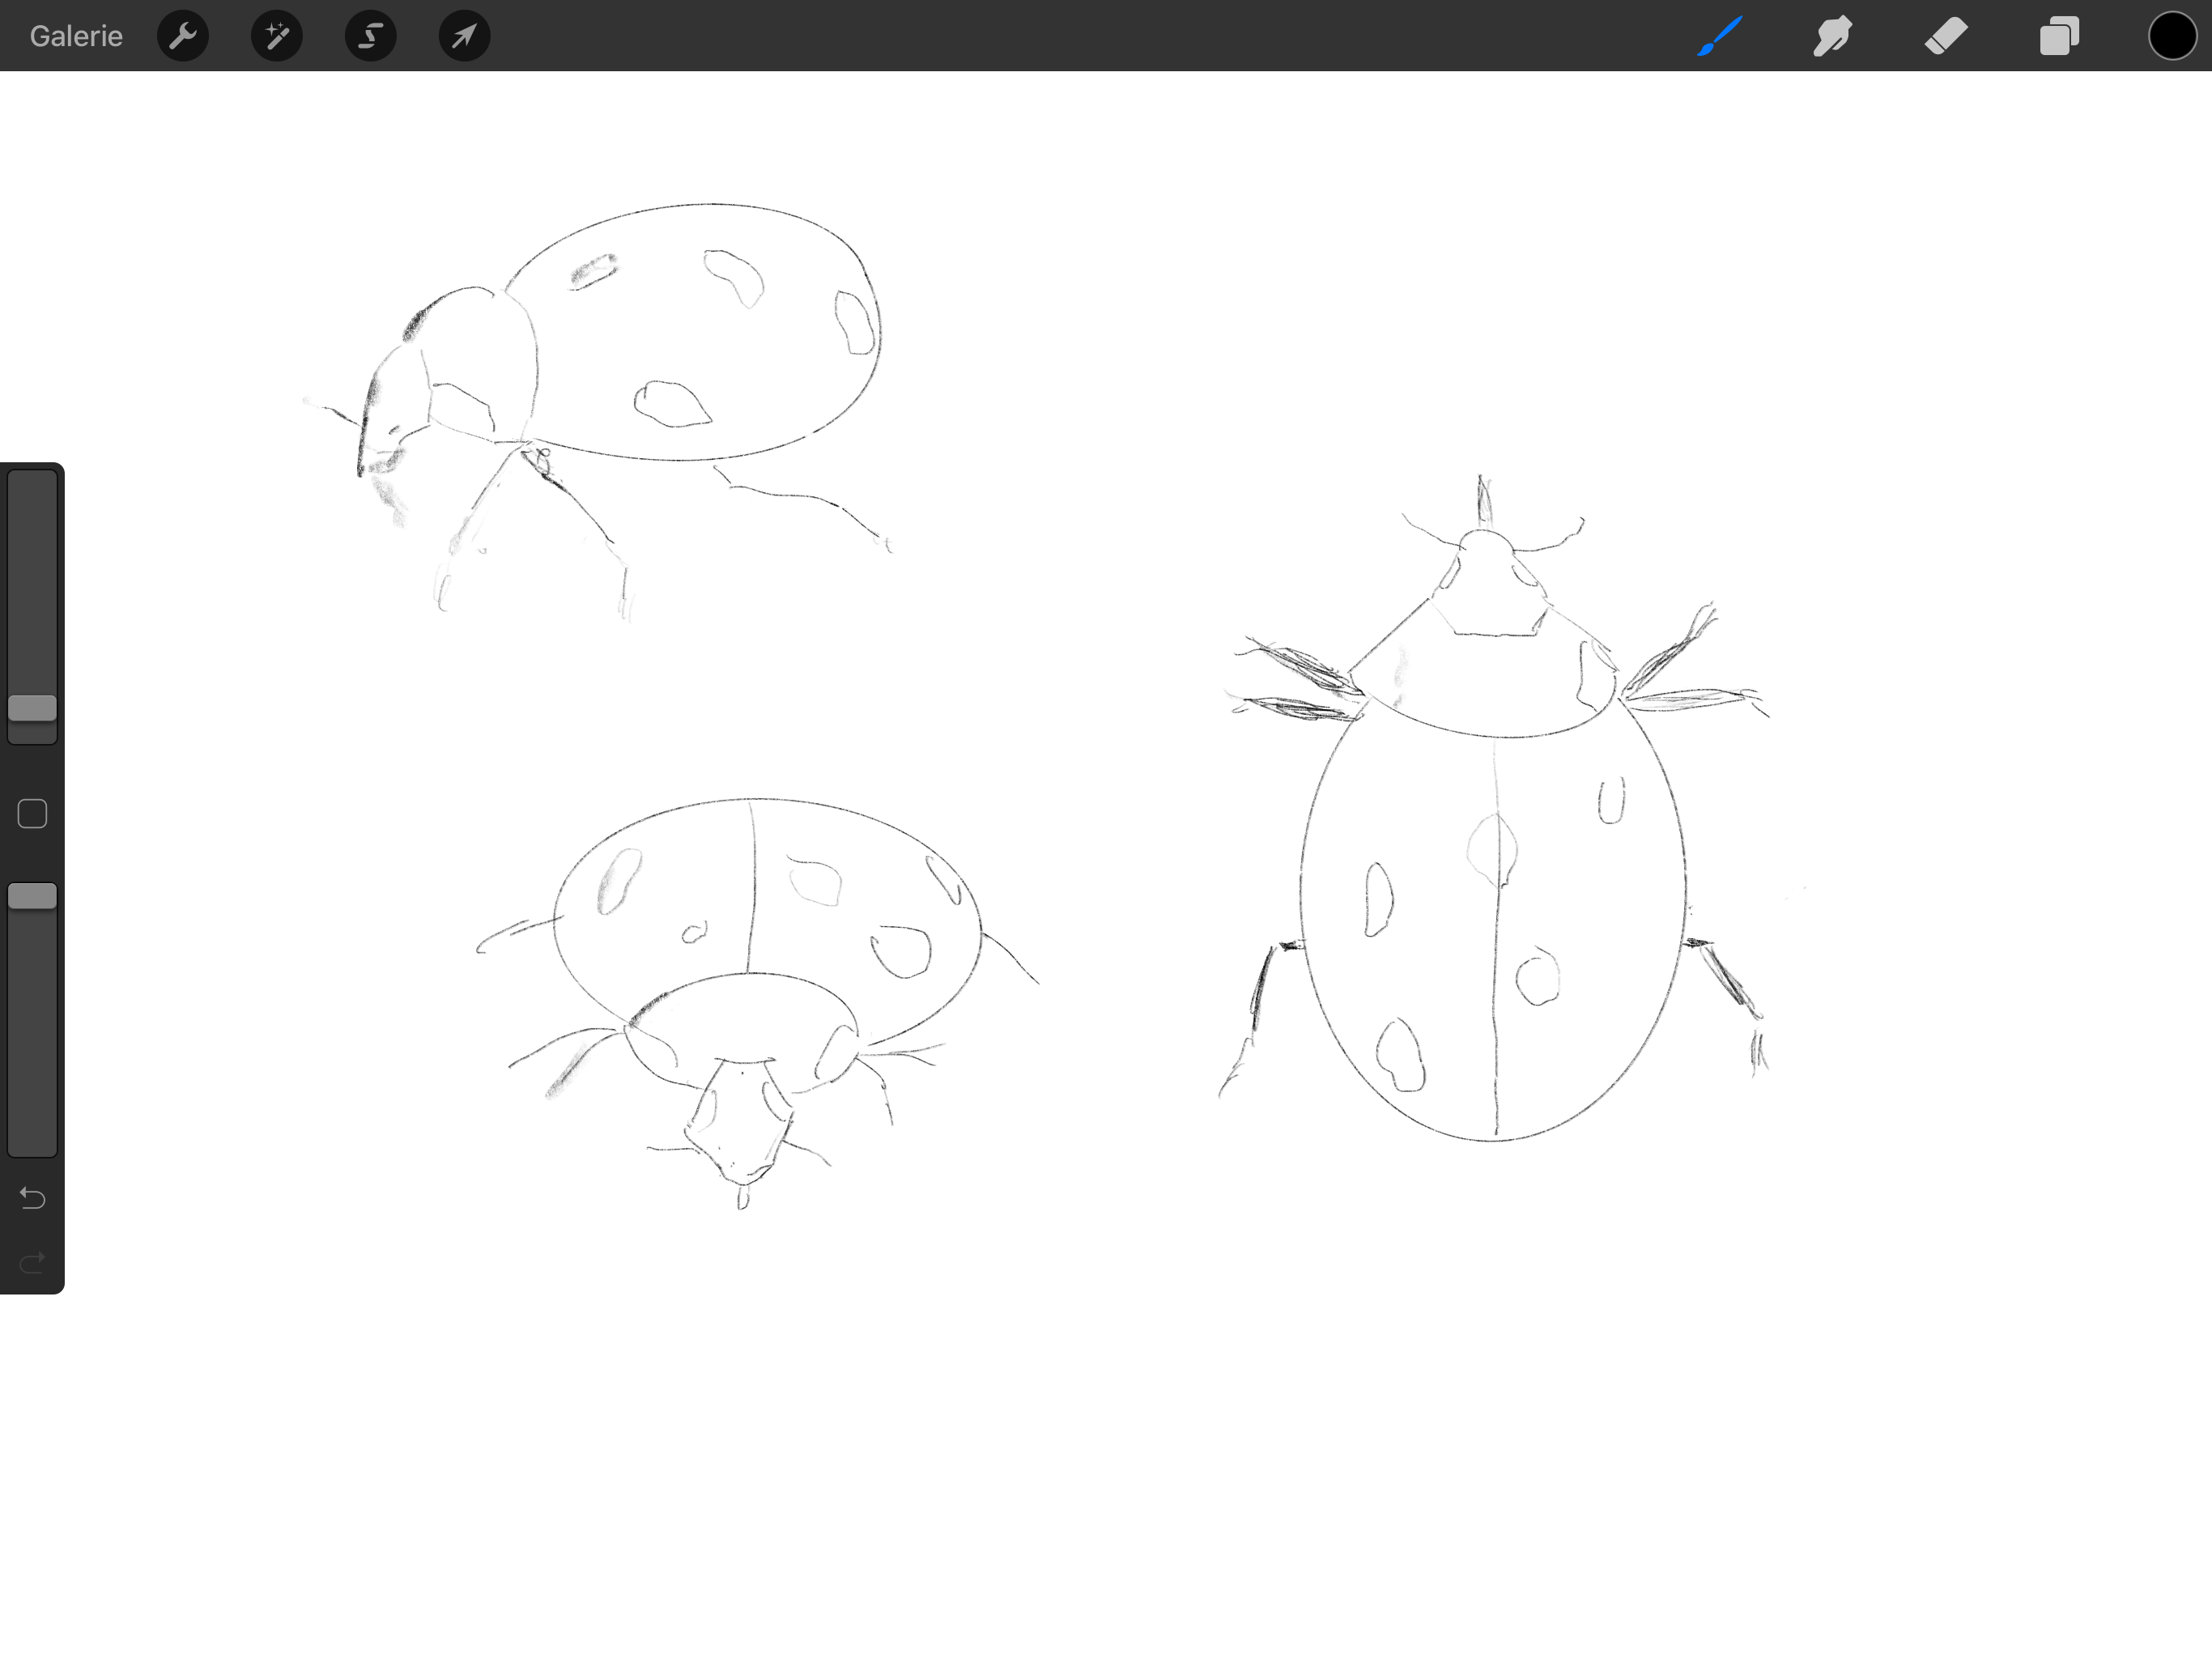Click the Undo arrow in sidebar
2212x1658 pixels.
[x=32, y=1197]
